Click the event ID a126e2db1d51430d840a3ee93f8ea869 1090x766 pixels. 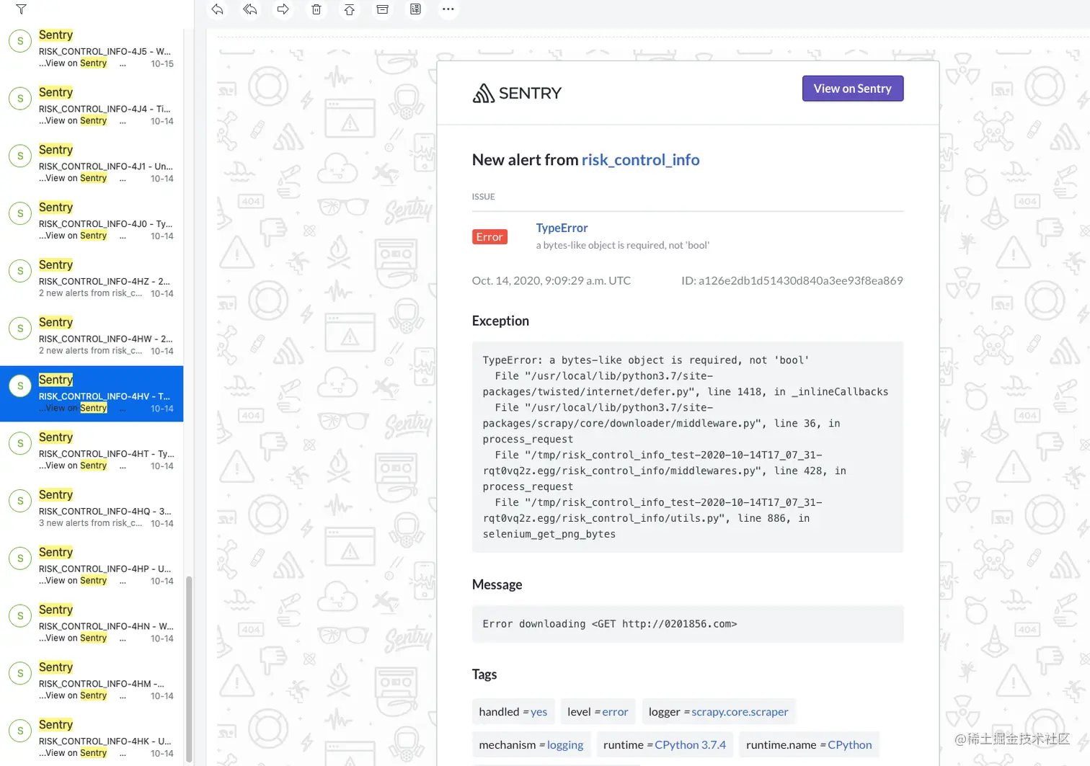[x=792, y=280]
